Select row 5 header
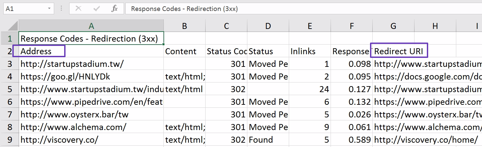The width and height of the screenshot is (482, 147). pos(9,89)
